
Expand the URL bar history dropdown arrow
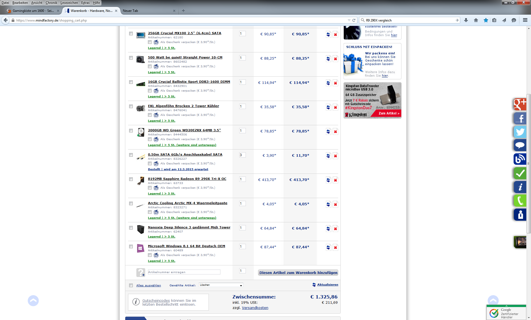tap(349, 20)
